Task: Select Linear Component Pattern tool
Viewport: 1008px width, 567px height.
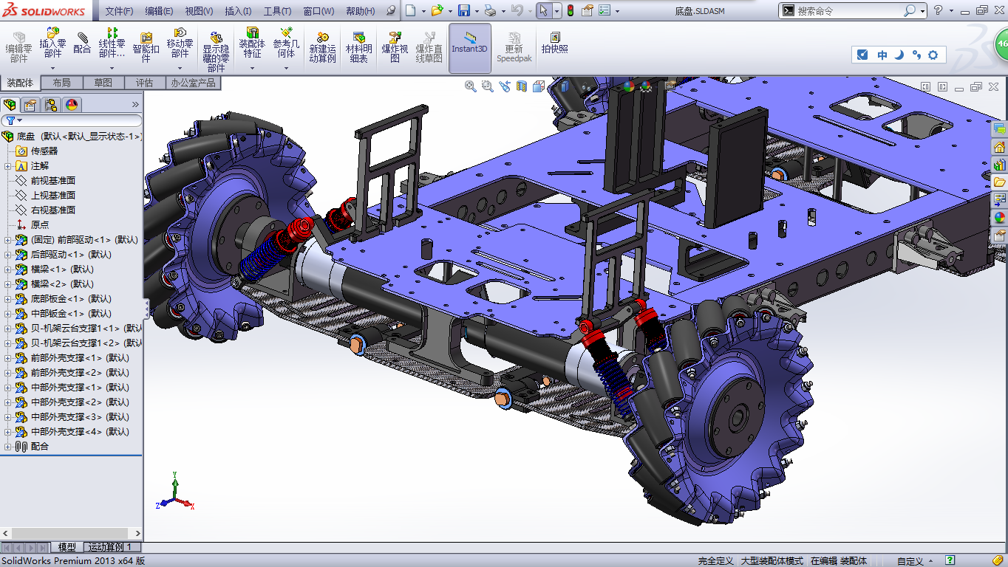Action: (112, 43)
